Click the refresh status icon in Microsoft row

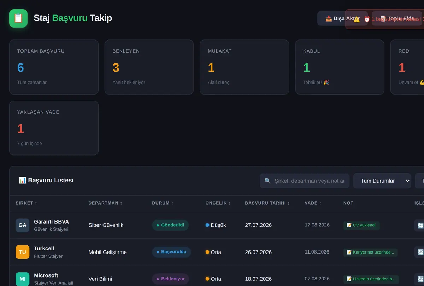click(x=420, y=279)
